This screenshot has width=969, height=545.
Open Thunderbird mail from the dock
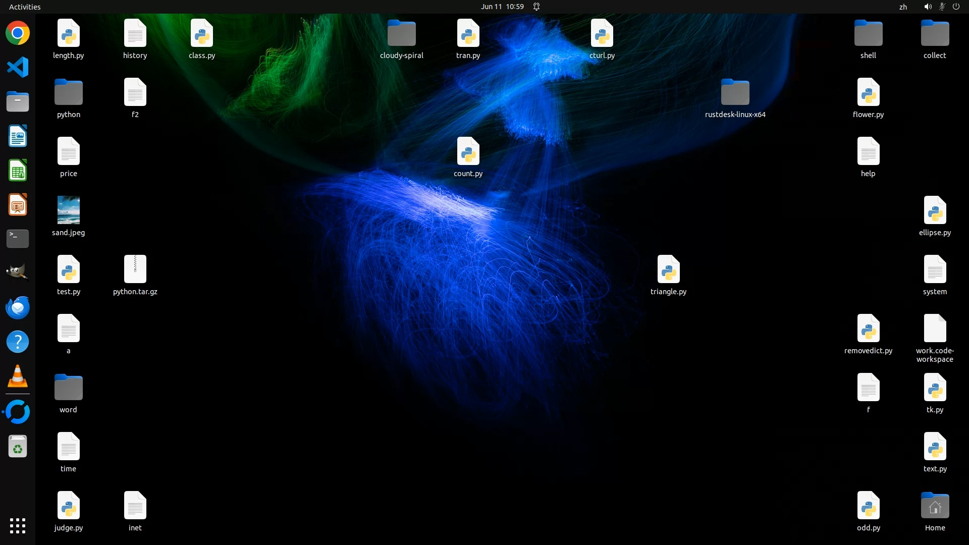coord(18,307)
